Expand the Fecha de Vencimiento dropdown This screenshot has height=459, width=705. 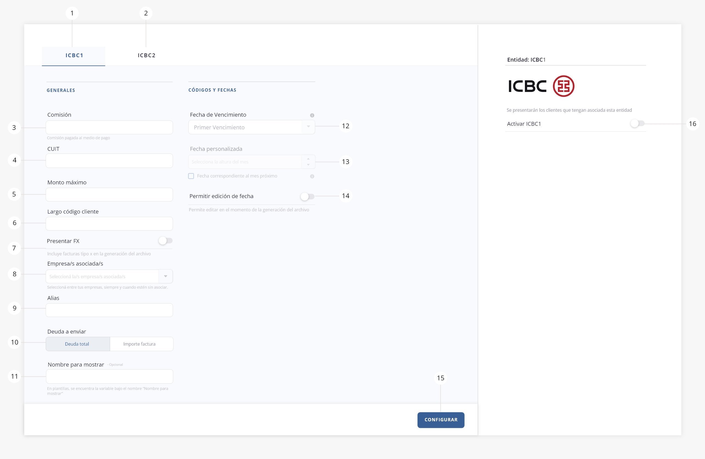click(x=251, y=127)
